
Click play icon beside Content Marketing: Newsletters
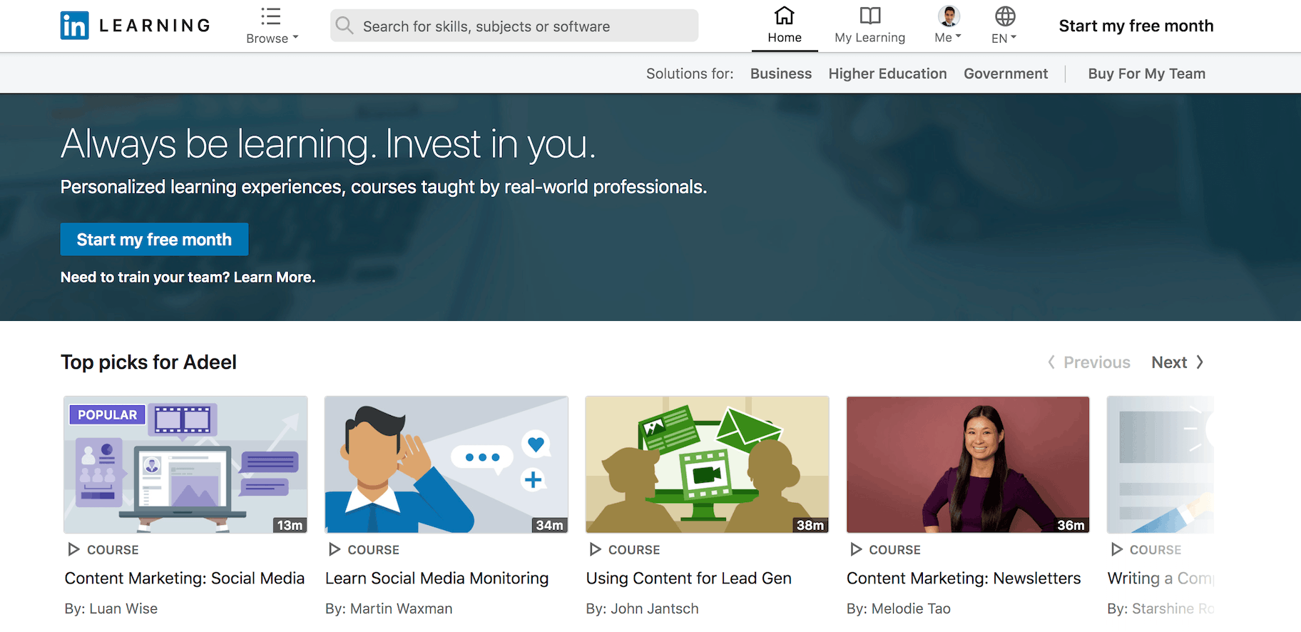point(857,549)
